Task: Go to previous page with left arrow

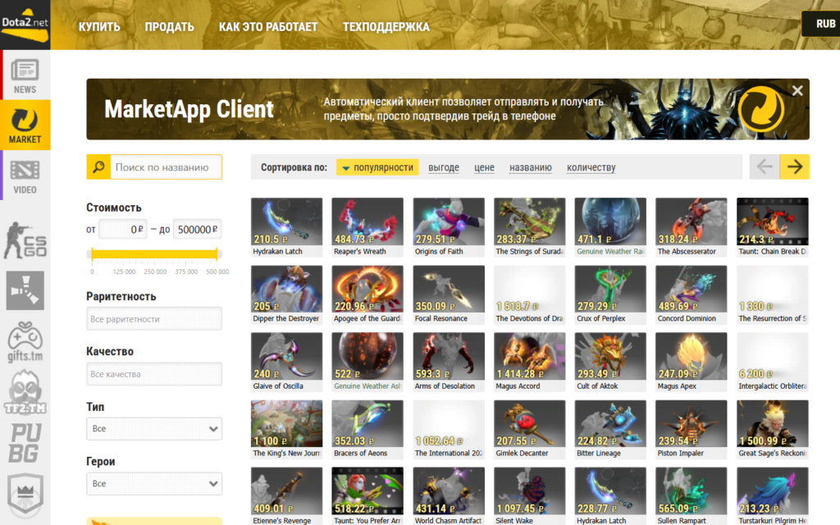Action: click(765, 167)
